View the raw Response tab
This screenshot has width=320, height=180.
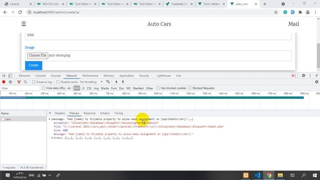coord(89,113)
